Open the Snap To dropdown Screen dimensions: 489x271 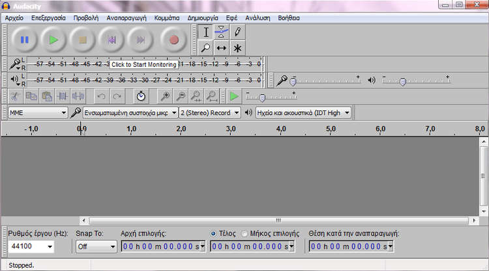tap(96, 246)
